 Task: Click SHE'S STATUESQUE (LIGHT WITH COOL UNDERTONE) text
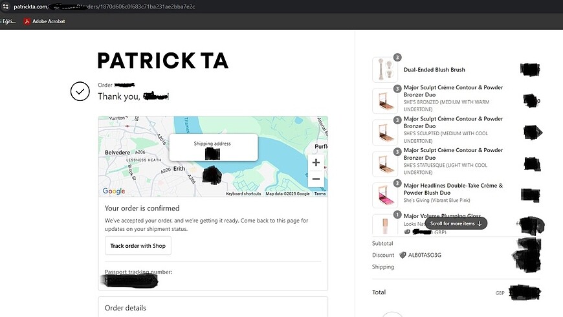445,169
